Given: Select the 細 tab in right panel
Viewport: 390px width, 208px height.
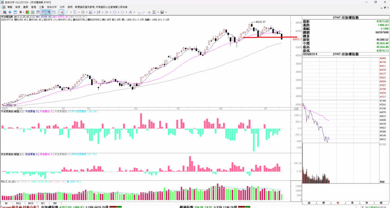Looking at the screenshot, I should tap(309, 203).
